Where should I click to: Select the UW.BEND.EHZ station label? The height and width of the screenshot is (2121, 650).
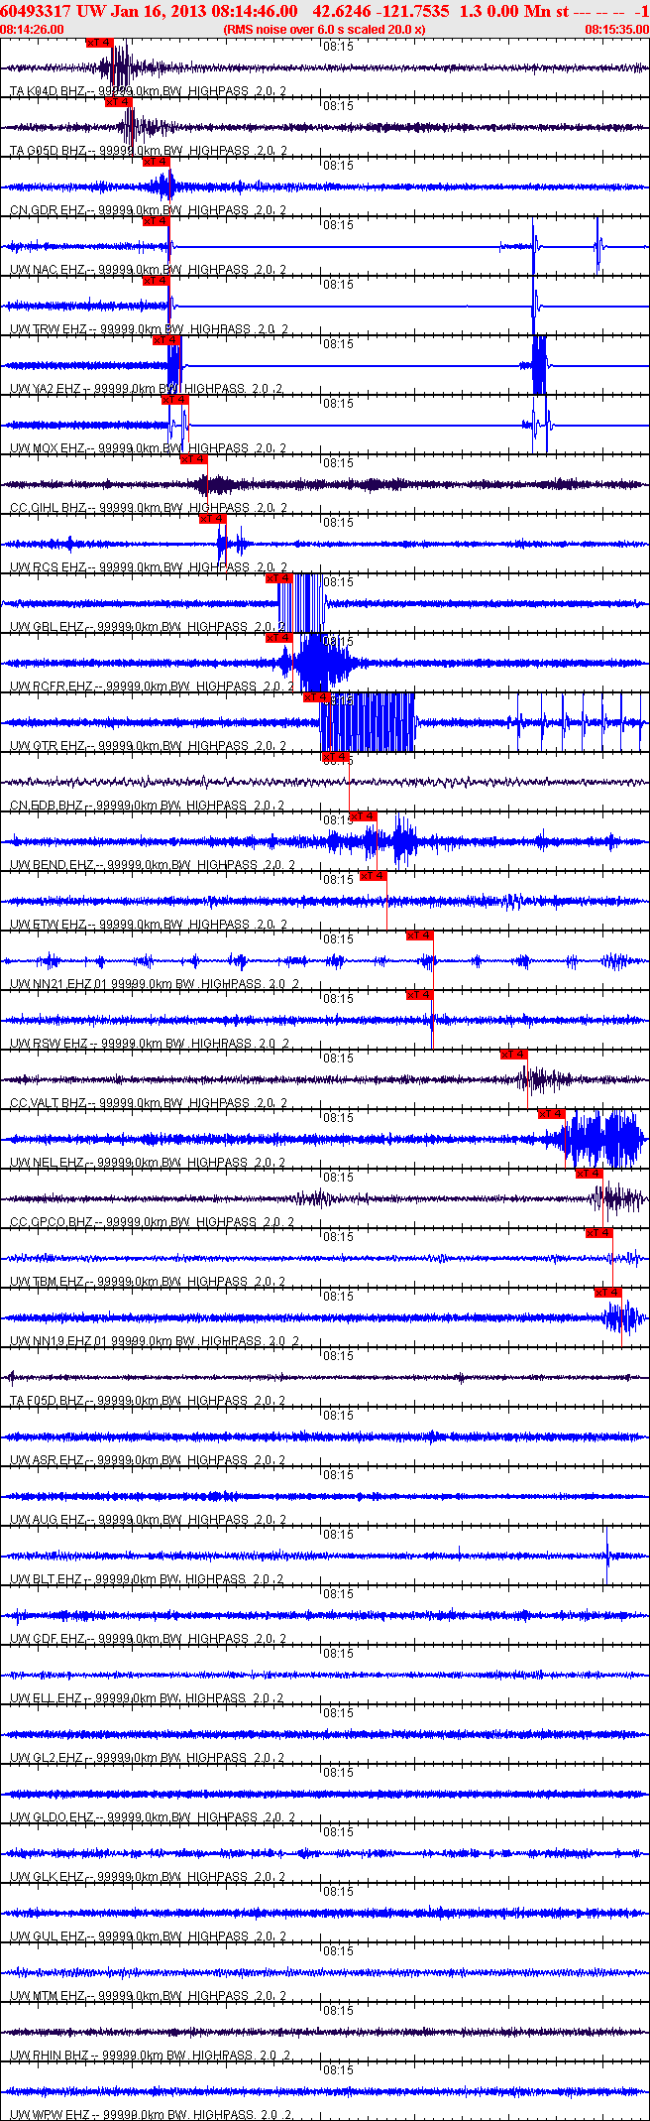pos(153,865)
